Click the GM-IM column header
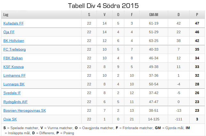The image size is (206, 136). [154, 15]
